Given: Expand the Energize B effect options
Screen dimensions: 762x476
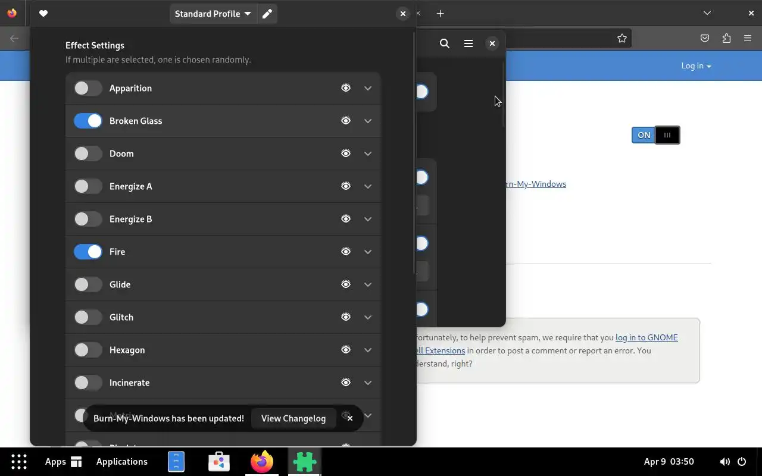Looking at the screenshot, I should [x=368, y=219].
